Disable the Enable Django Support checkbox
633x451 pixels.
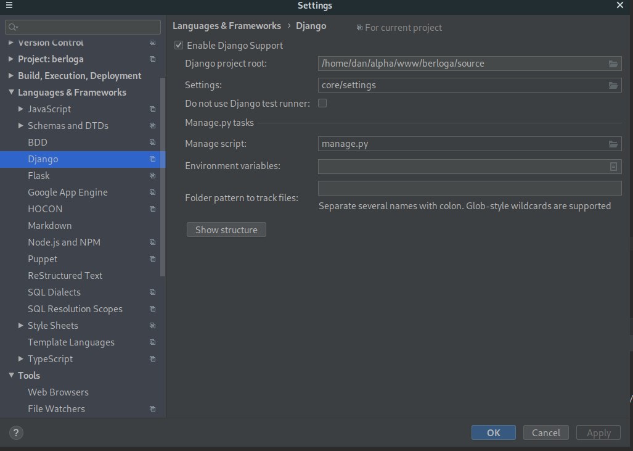pos(179,45)
